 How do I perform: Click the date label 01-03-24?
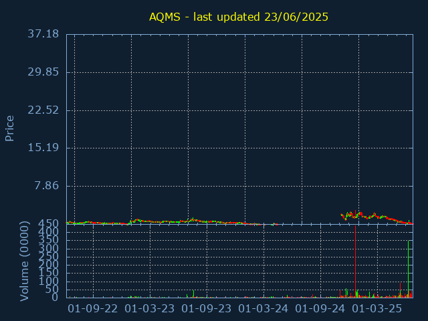tap(263, 309)
